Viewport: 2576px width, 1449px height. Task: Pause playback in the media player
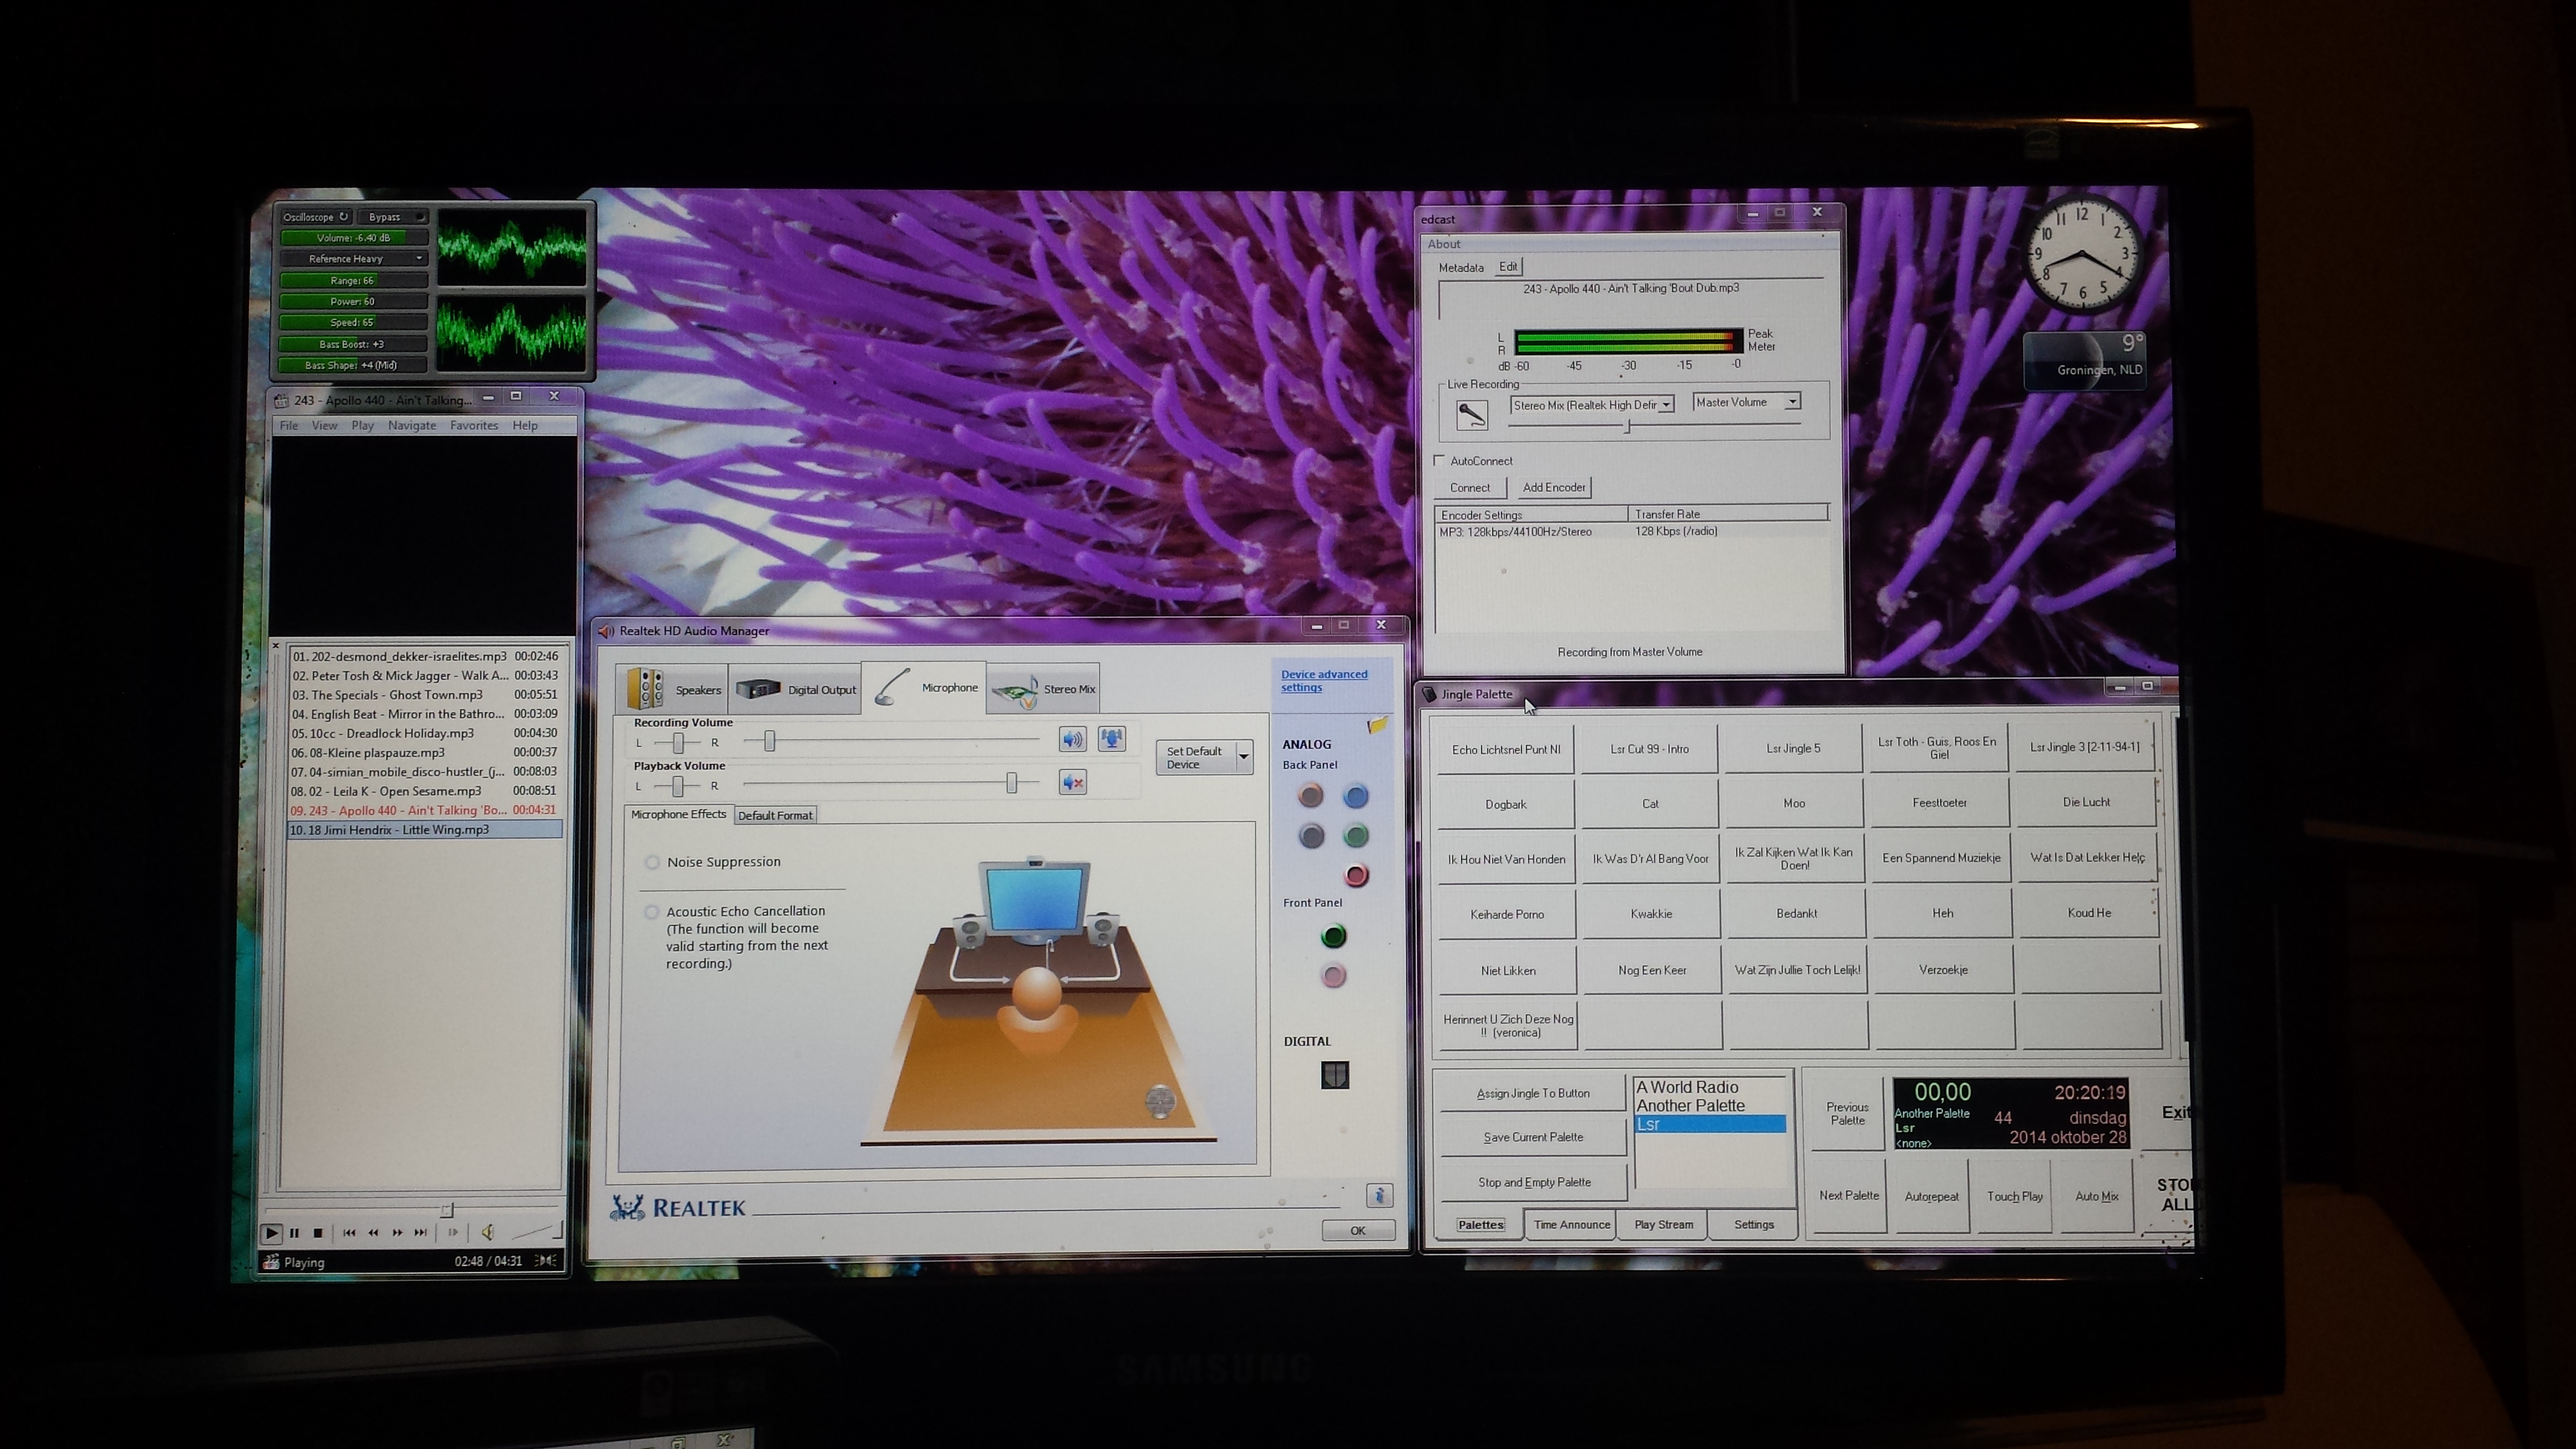click(x=294, y=1233)
